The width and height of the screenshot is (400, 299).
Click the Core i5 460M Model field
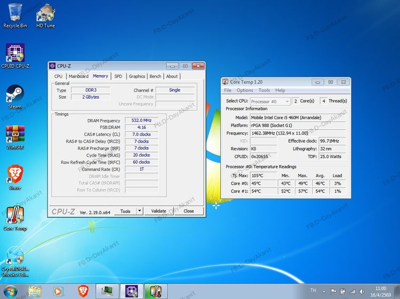point(298,118)
